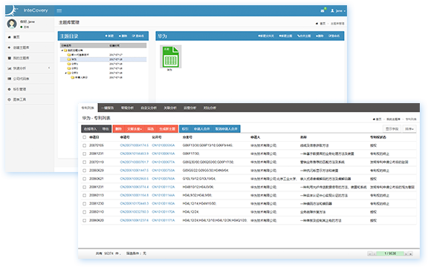Go to the next page in pager
The image size is (428, 267).
pyautogui.click(x=406, y=254)
